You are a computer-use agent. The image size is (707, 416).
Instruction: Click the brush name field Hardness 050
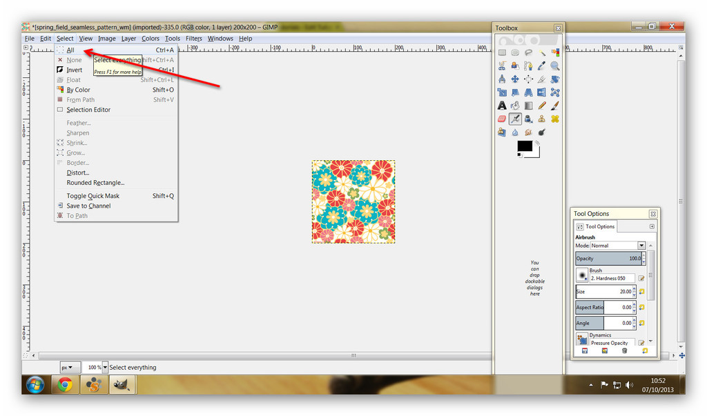coord(612,279)
